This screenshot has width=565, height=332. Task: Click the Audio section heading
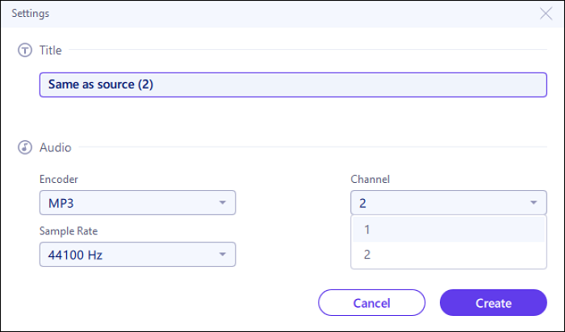coord(55,147)
